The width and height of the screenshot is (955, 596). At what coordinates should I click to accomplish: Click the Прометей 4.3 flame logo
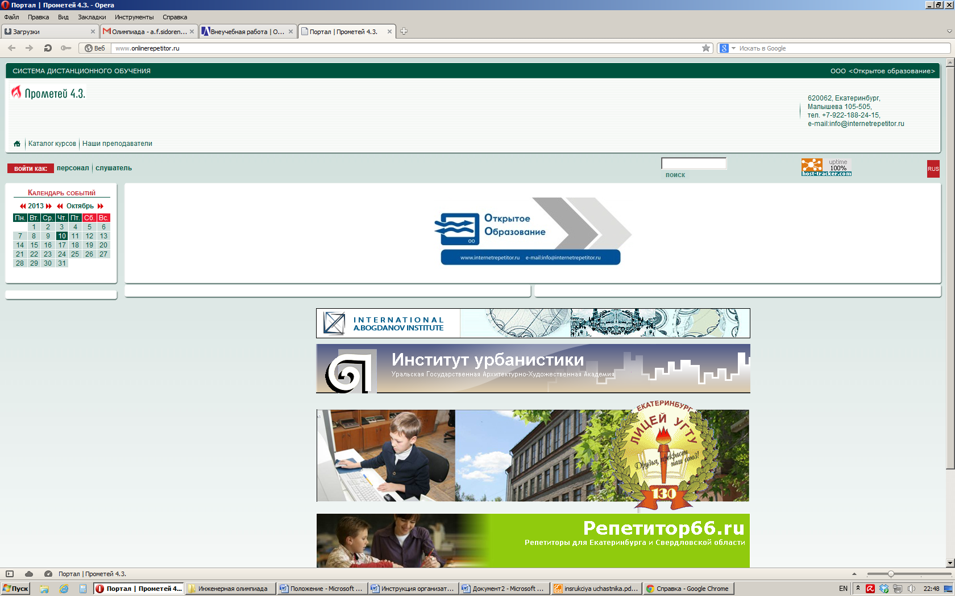pos(48,93)
